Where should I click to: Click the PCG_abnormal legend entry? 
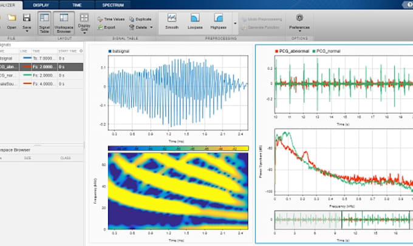(x=292, y=51)
